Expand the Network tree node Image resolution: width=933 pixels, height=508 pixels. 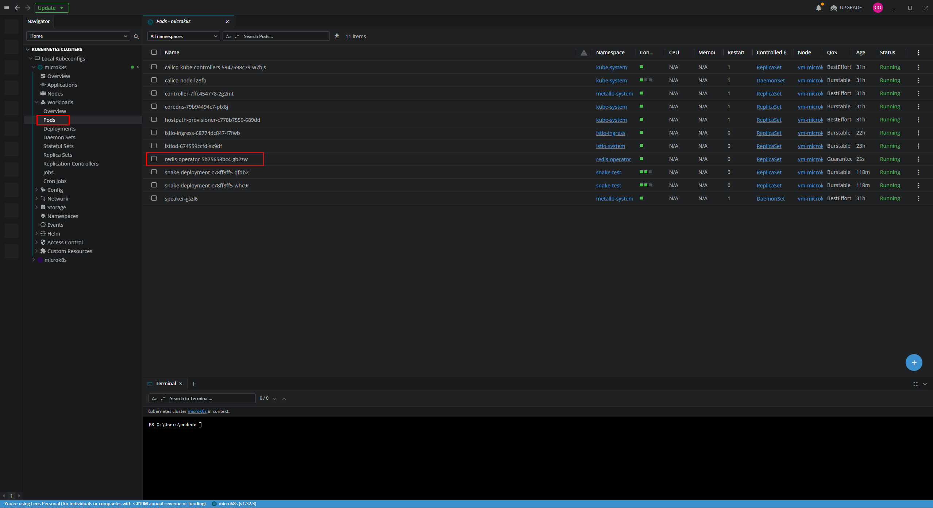36,199
